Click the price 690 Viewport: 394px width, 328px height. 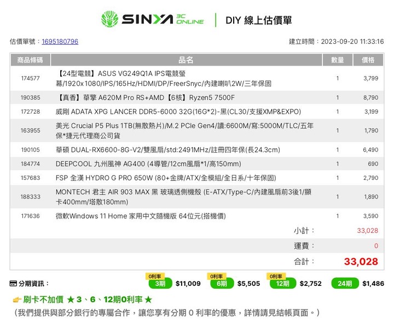coord(373,164)
